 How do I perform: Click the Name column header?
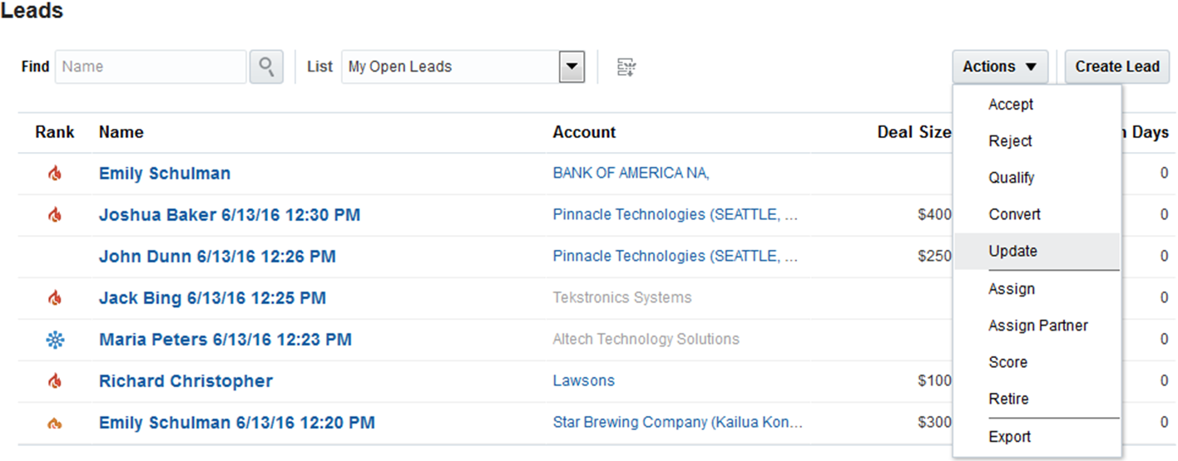(121, 132)
